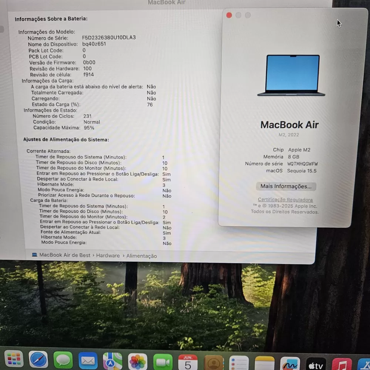
Task: Open the Apple TV app in the Dock
Action: [x=316, y=364]
